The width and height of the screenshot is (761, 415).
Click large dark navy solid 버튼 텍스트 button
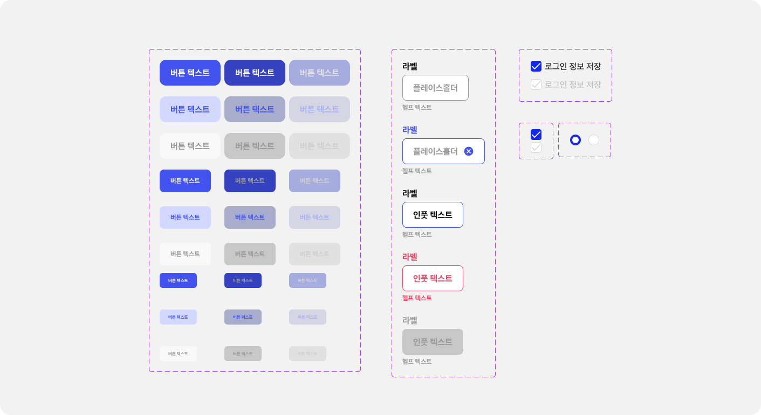tap(255, 73)
